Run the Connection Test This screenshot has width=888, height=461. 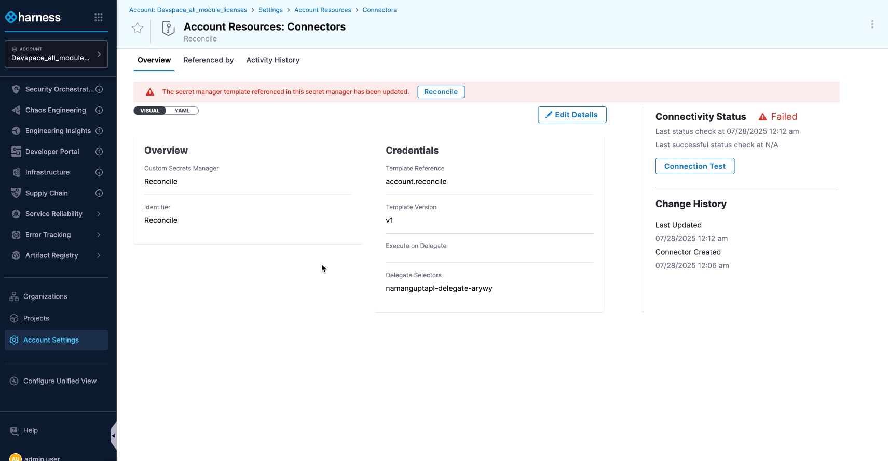pyautogui.click(x=694, y=166)
